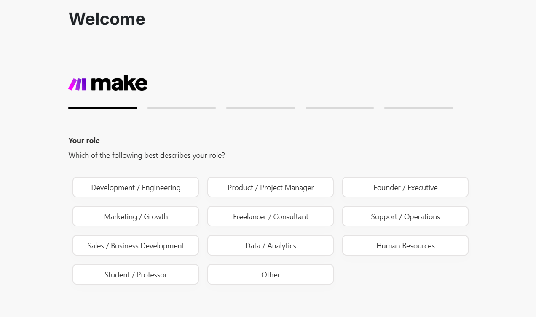This screenshot has width=536, height=317.
Task: Click the make wordmark text
Action: point(119,83)
